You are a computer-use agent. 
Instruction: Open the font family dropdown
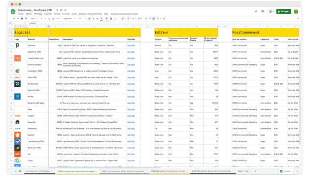click(x=69, y=19)
